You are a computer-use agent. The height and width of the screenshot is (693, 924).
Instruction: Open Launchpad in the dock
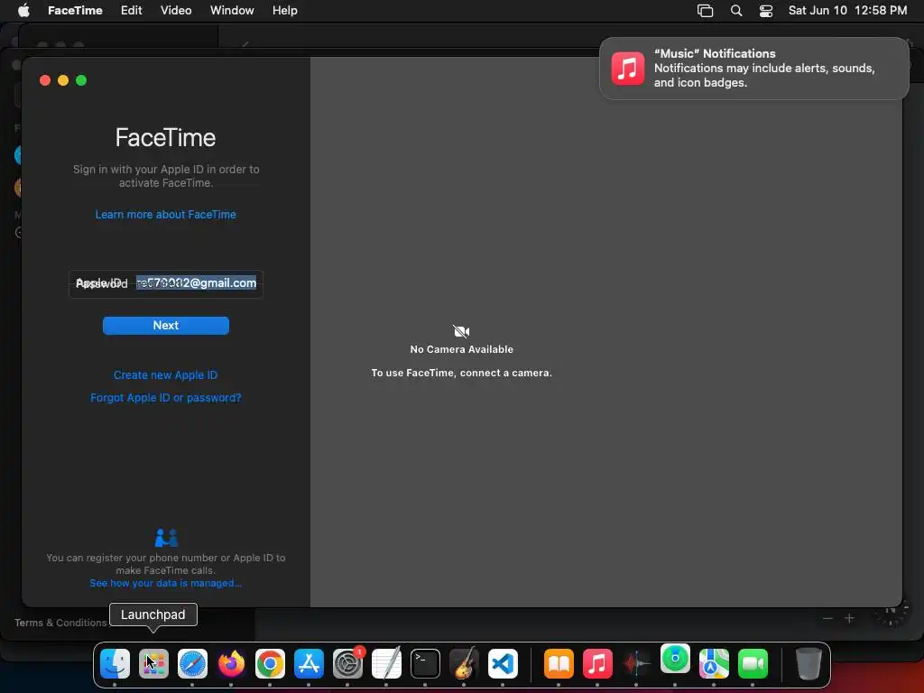click(x=153, y=663)
